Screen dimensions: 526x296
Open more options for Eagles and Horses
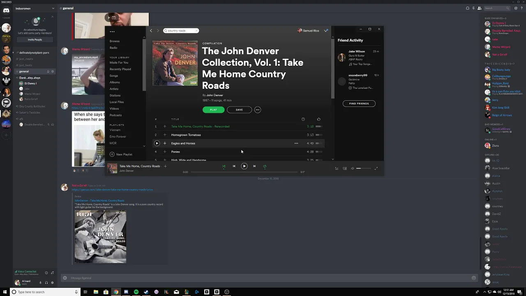coord(296,143)
